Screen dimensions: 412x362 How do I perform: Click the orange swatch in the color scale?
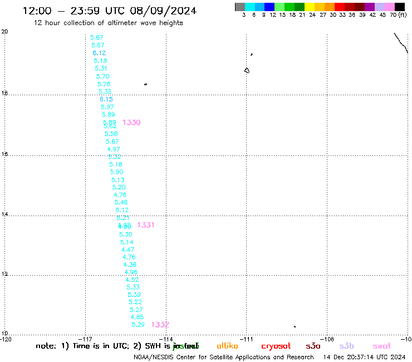point(330,7)
